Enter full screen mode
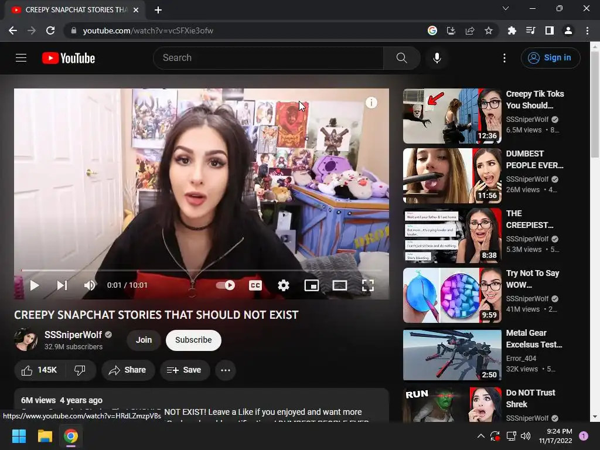The height and width of the screenshot is (450, 600). pos(368,285)
